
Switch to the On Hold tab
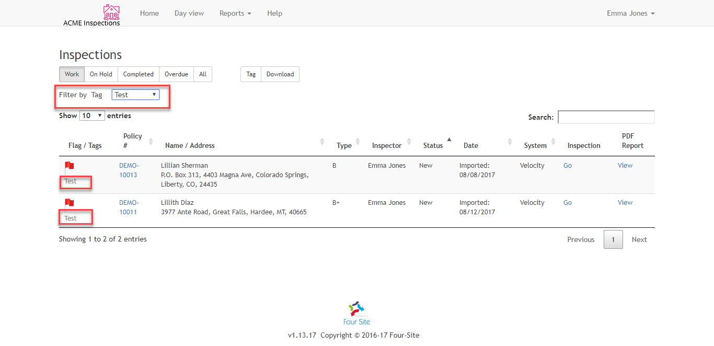[101, 74]
